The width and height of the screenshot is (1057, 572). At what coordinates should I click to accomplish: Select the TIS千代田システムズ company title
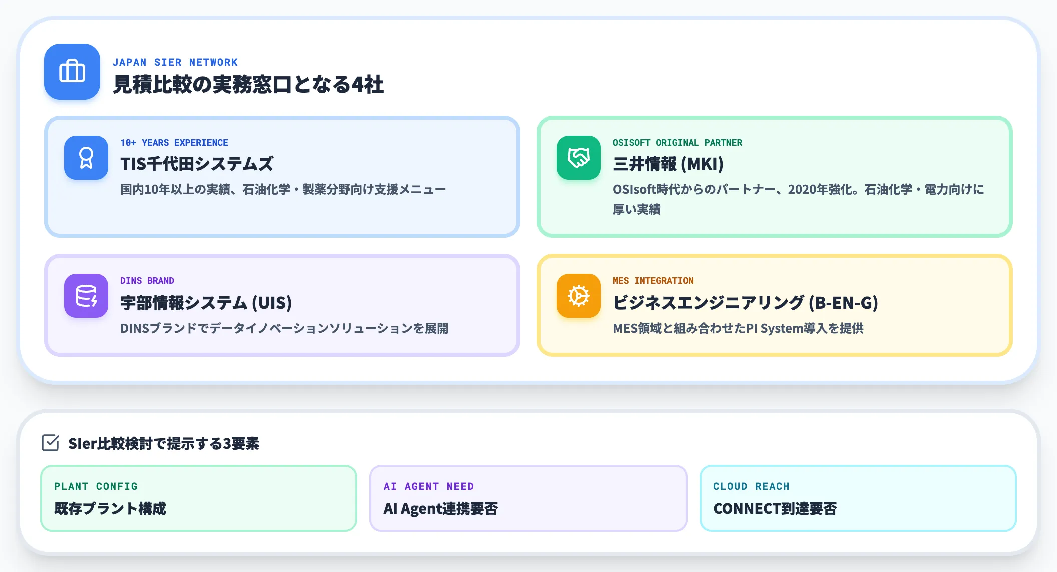[x=197, y=164]
